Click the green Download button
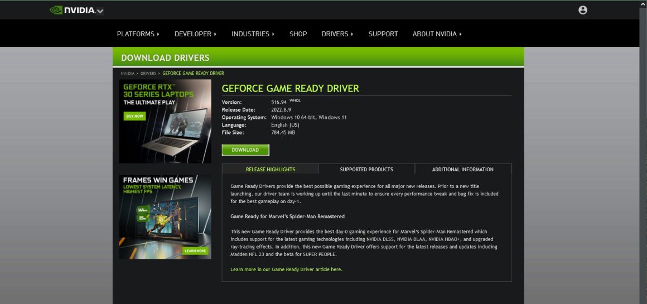This screenshot has width=647, height=304. click(x=245, y=150)
